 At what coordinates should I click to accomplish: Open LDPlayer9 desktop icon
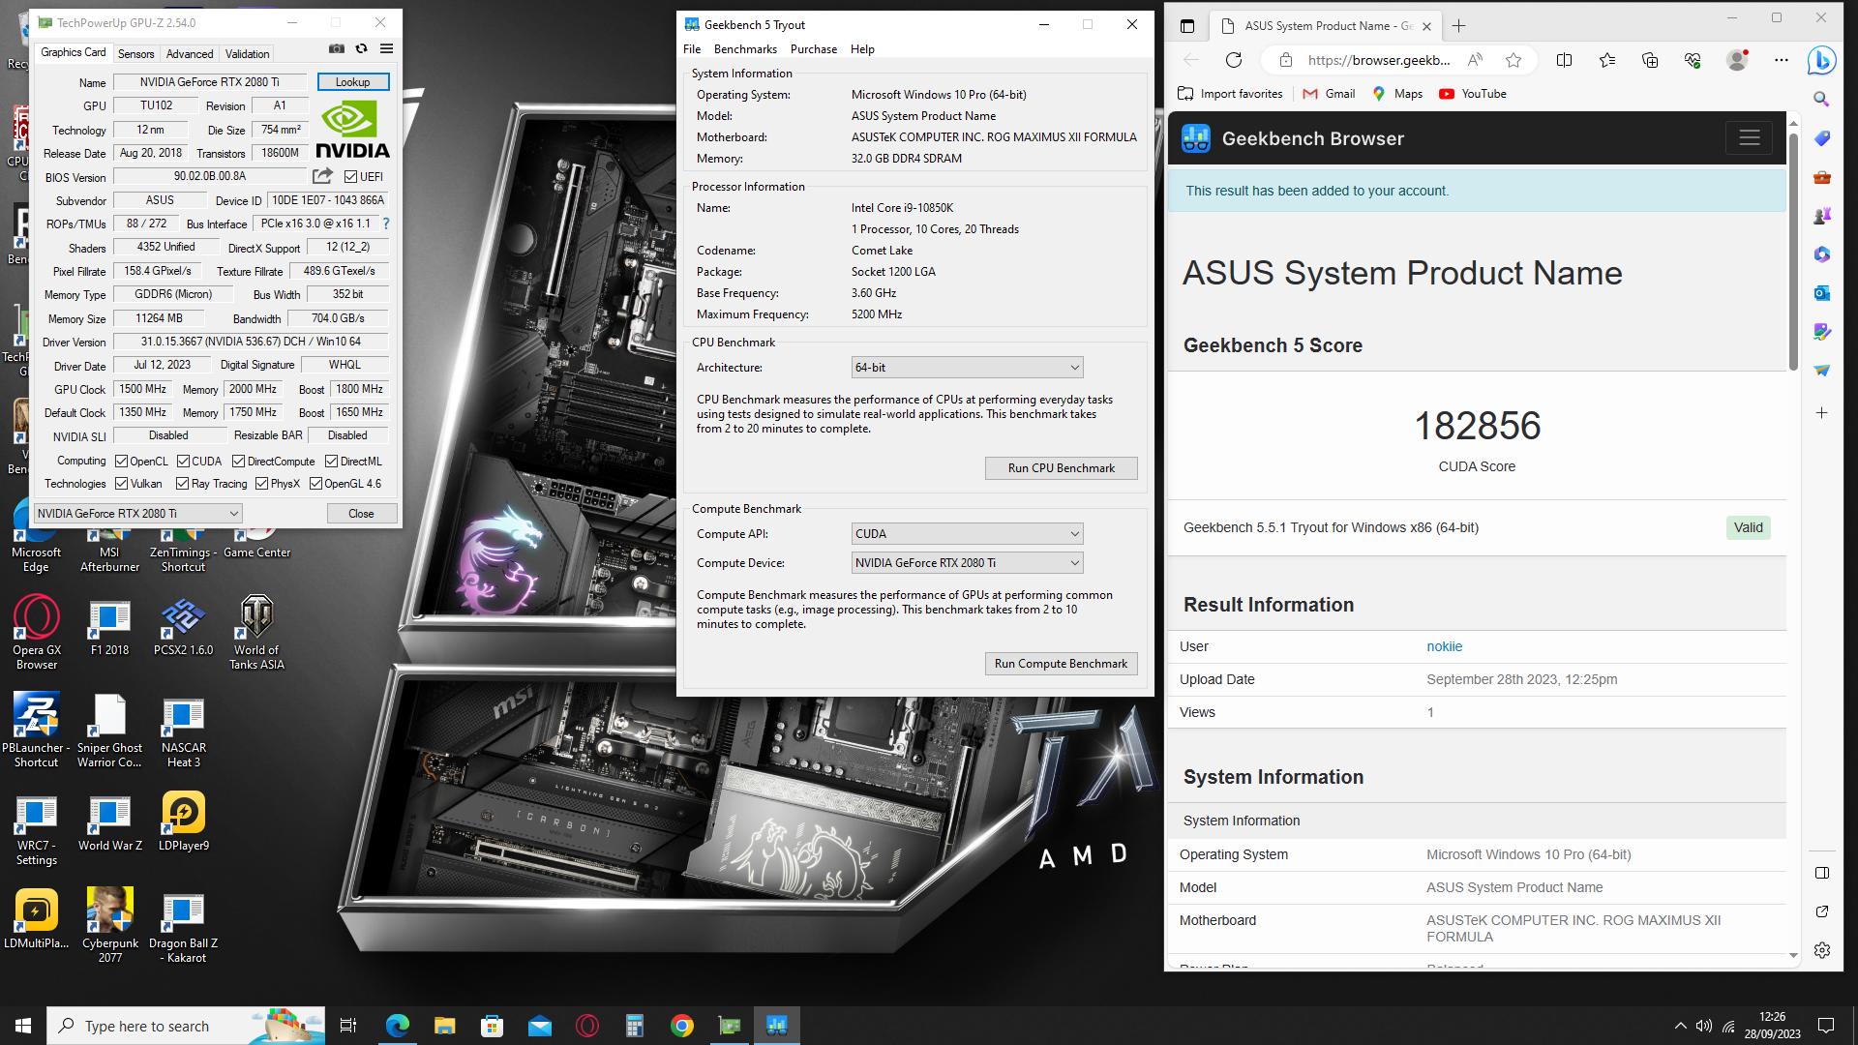point(184,821)
